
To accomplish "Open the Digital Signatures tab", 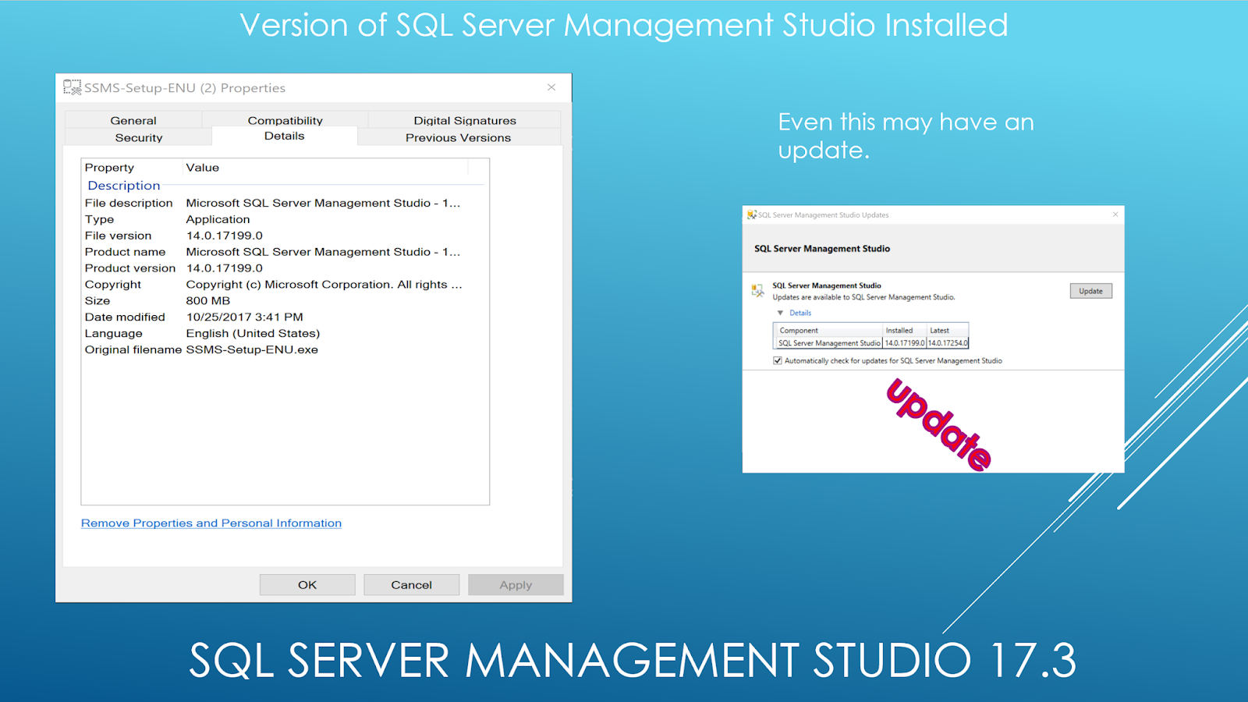I will [x=465, y=120].
